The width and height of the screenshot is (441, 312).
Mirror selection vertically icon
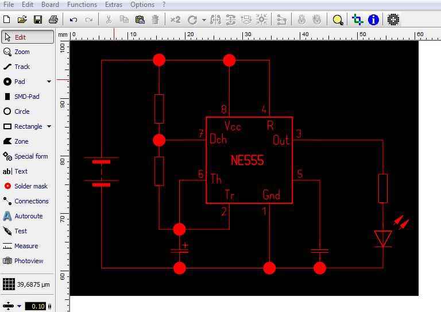(x=231, y=20)
